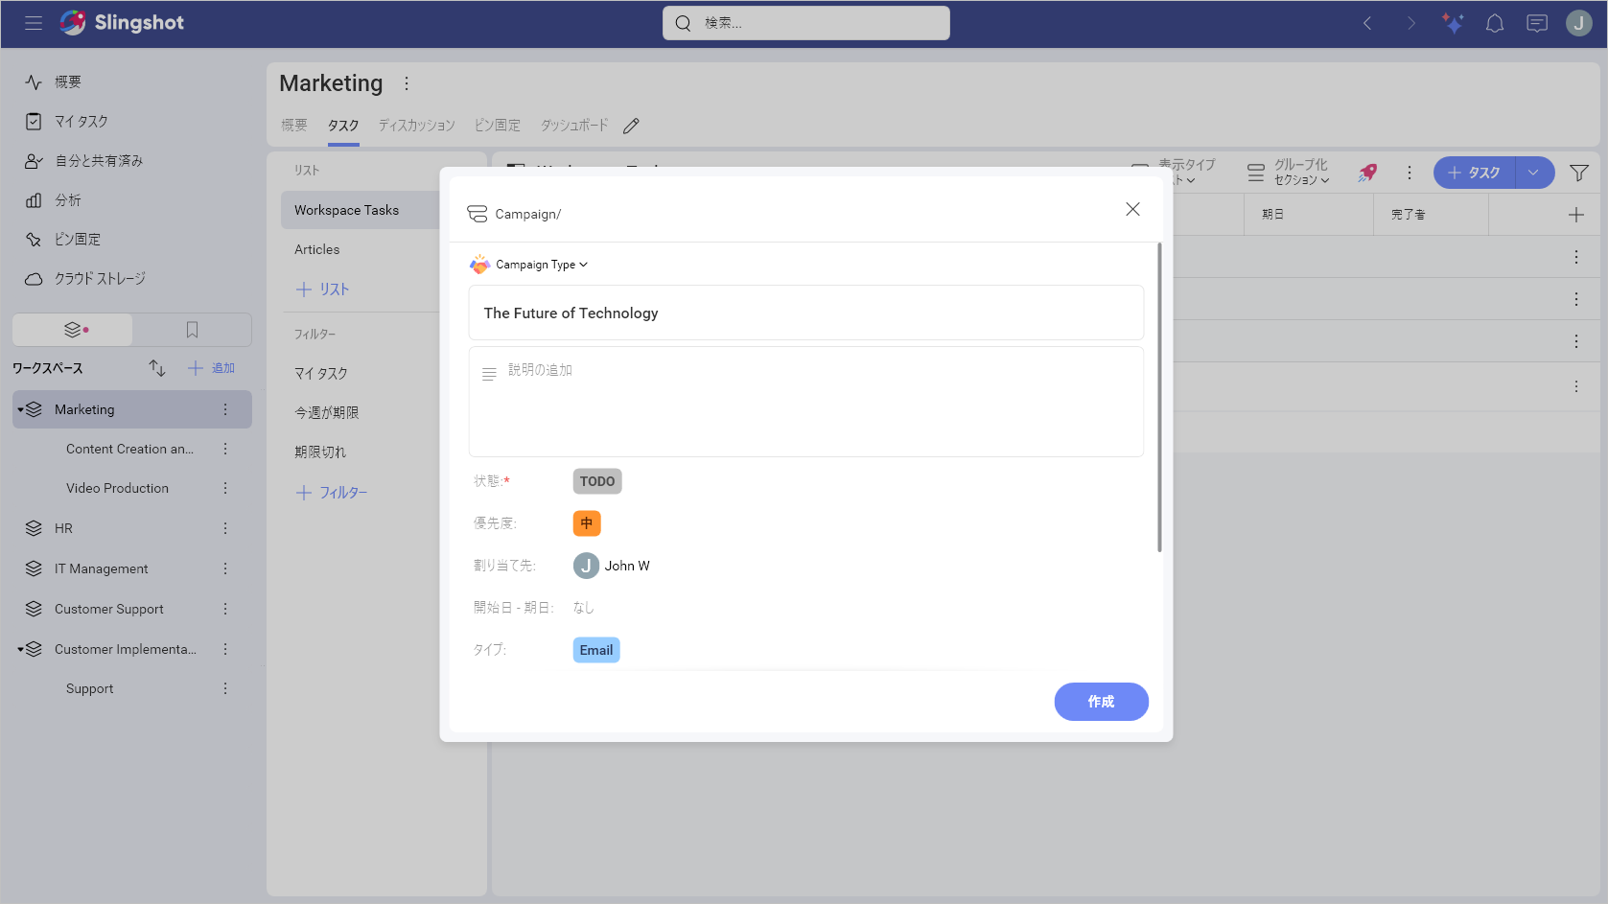Change the 中 priority badge
The image size is (1608, 904).
587,523
